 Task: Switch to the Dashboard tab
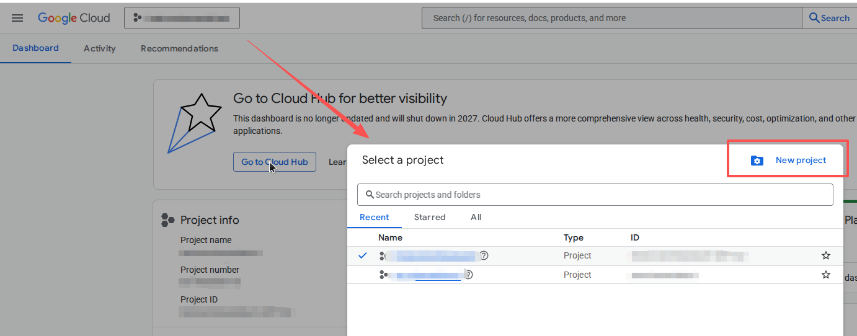point(35,48)
